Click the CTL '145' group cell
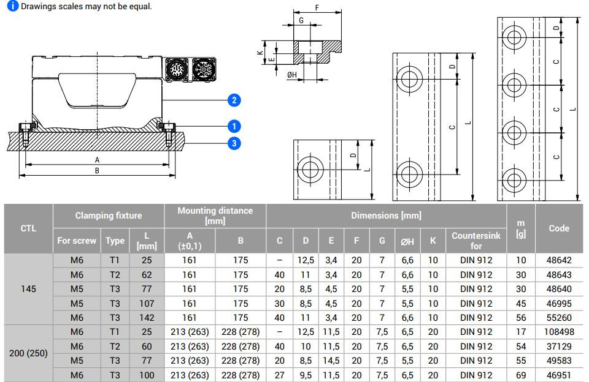 coord(29,289)
